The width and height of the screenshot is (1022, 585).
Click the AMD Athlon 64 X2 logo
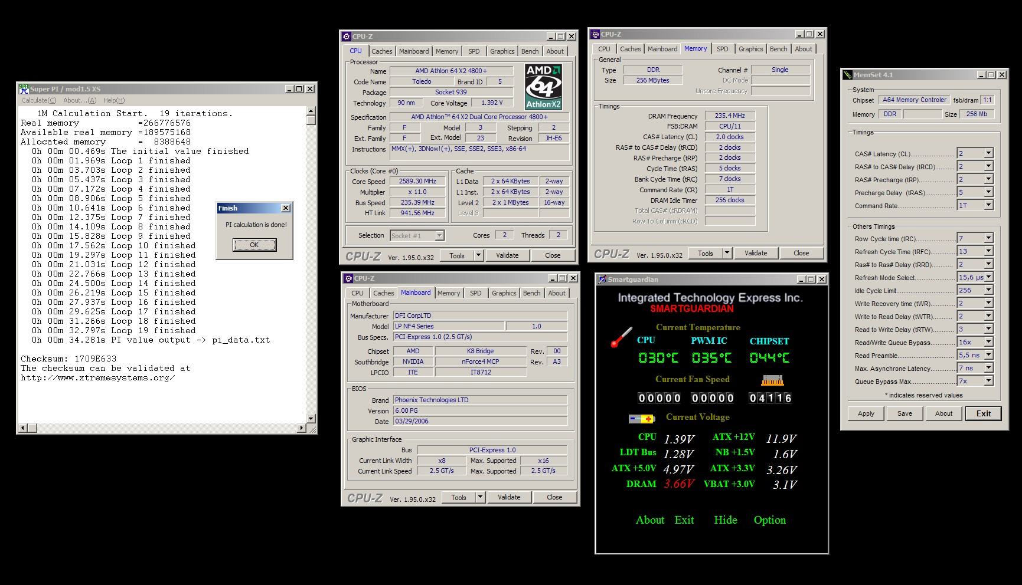pos(543,87)
